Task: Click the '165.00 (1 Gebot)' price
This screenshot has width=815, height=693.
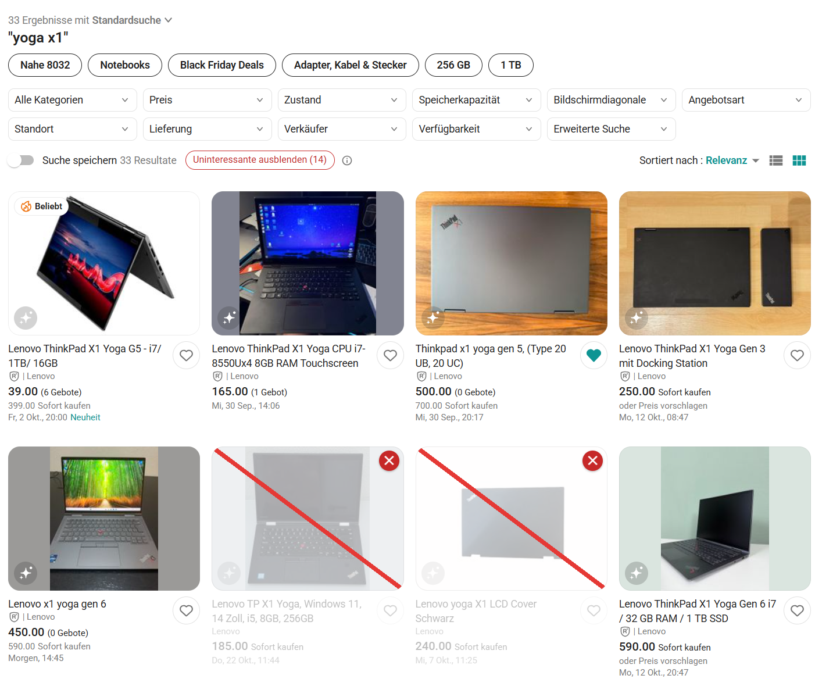Action: [249, 392]
